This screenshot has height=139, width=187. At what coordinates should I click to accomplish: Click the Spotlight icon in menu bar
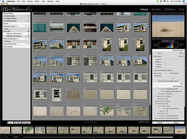pos(184,1)
